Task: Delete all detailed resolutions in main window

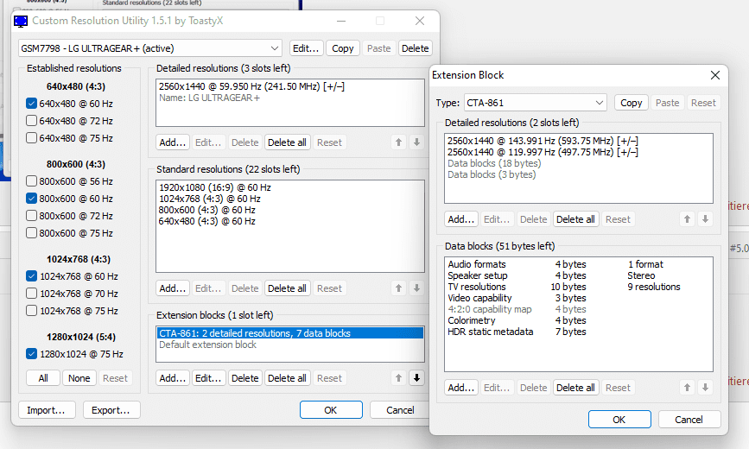Action: coord(287,142)
